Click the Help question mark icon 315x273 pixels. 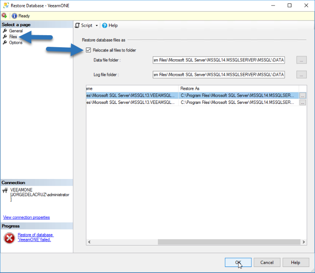pos(104,25)
